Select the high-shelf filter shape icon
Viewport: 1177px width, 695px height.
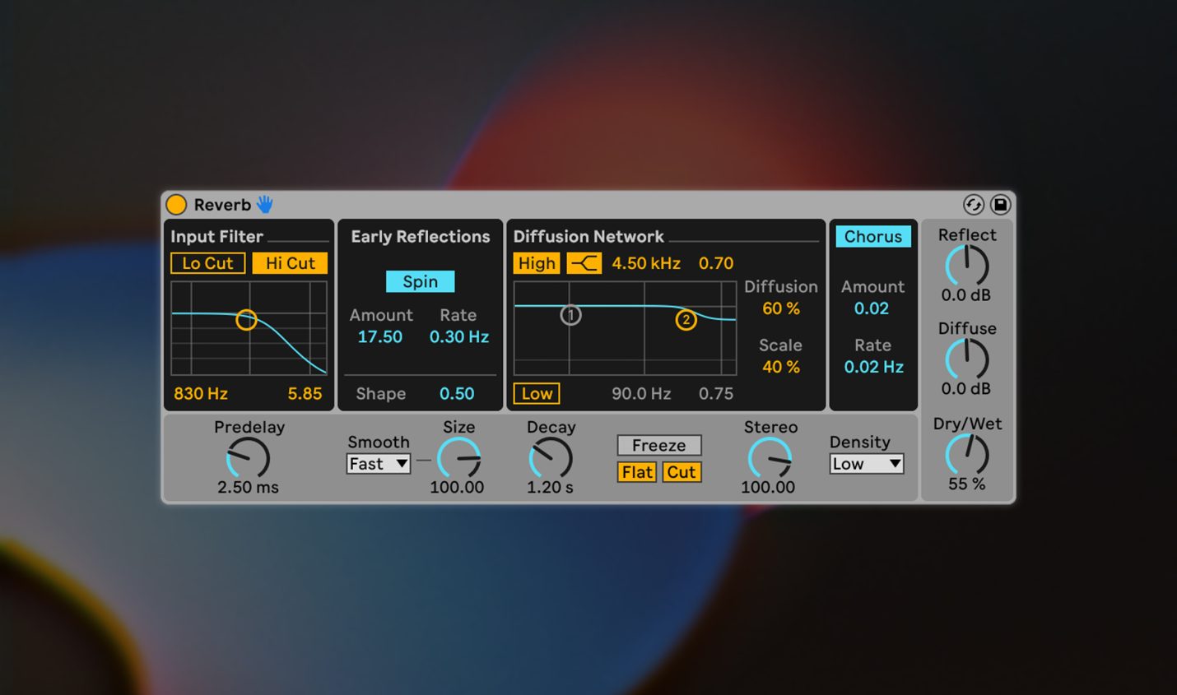click(x=583, y=263)
